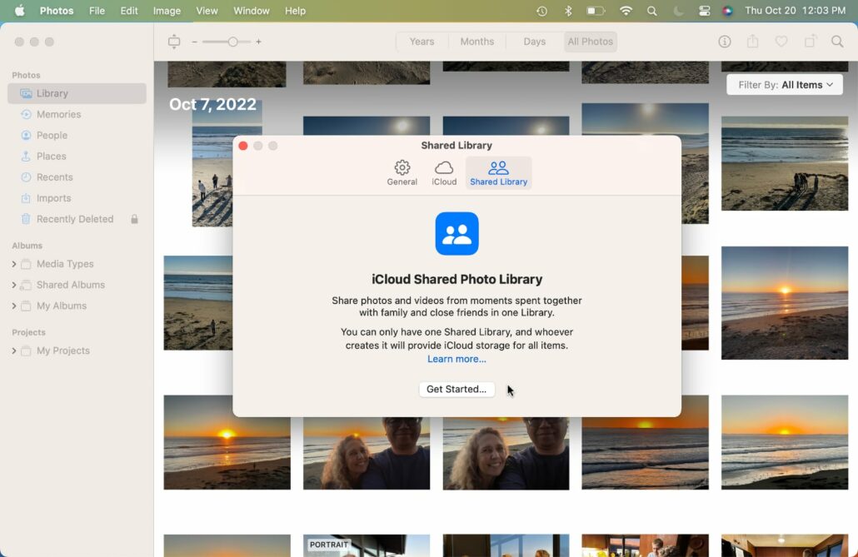Image resolution: width=858 pixels, height=557 pixels.
Task: Expand the My Projects section
Action: click(14, 351)
